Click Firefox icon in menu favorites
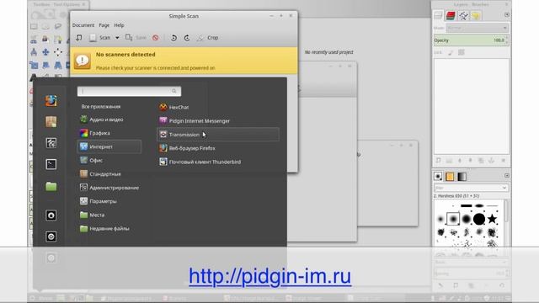The width and height of the screenshot is (539, 303). click(x=51, y=100)
